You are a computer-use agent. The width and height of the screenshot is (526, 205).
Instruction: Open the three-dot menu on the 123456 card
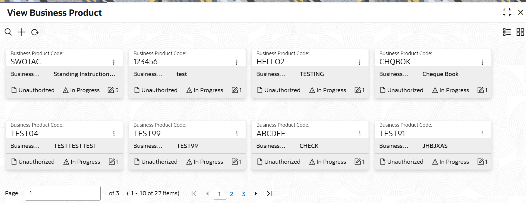[x=237, y=62]
